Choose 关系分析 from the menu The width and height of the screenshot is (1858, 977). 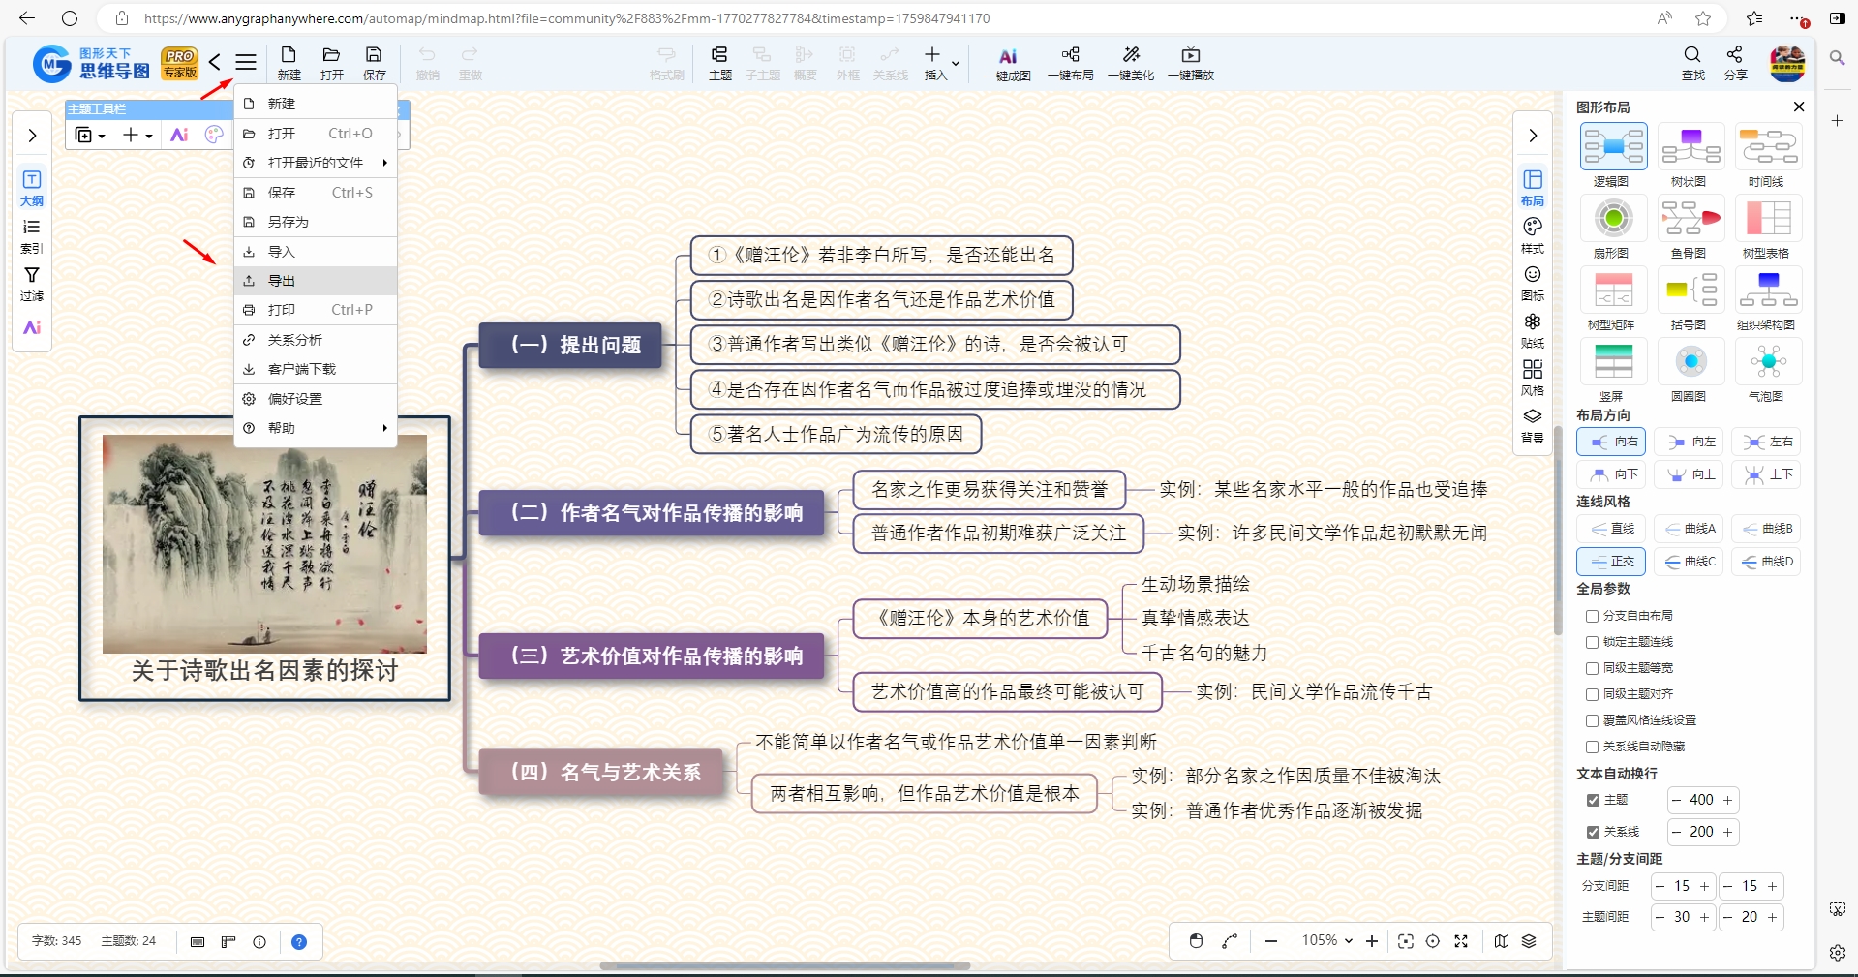coord(316,340)
